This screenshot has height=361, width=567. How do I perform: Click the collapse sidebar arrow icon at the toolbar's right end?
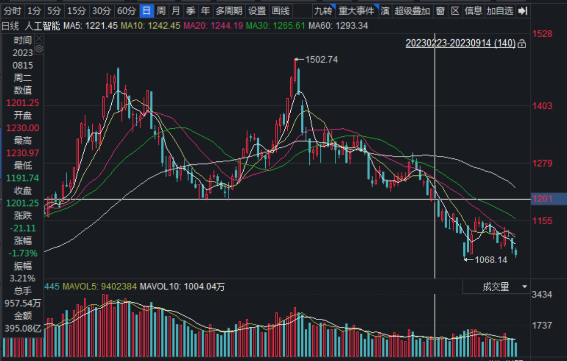[x=523, y=11]
